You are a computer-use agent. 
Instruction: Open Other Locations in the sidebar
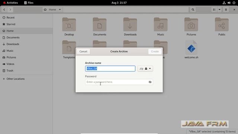tap(26, 79)
